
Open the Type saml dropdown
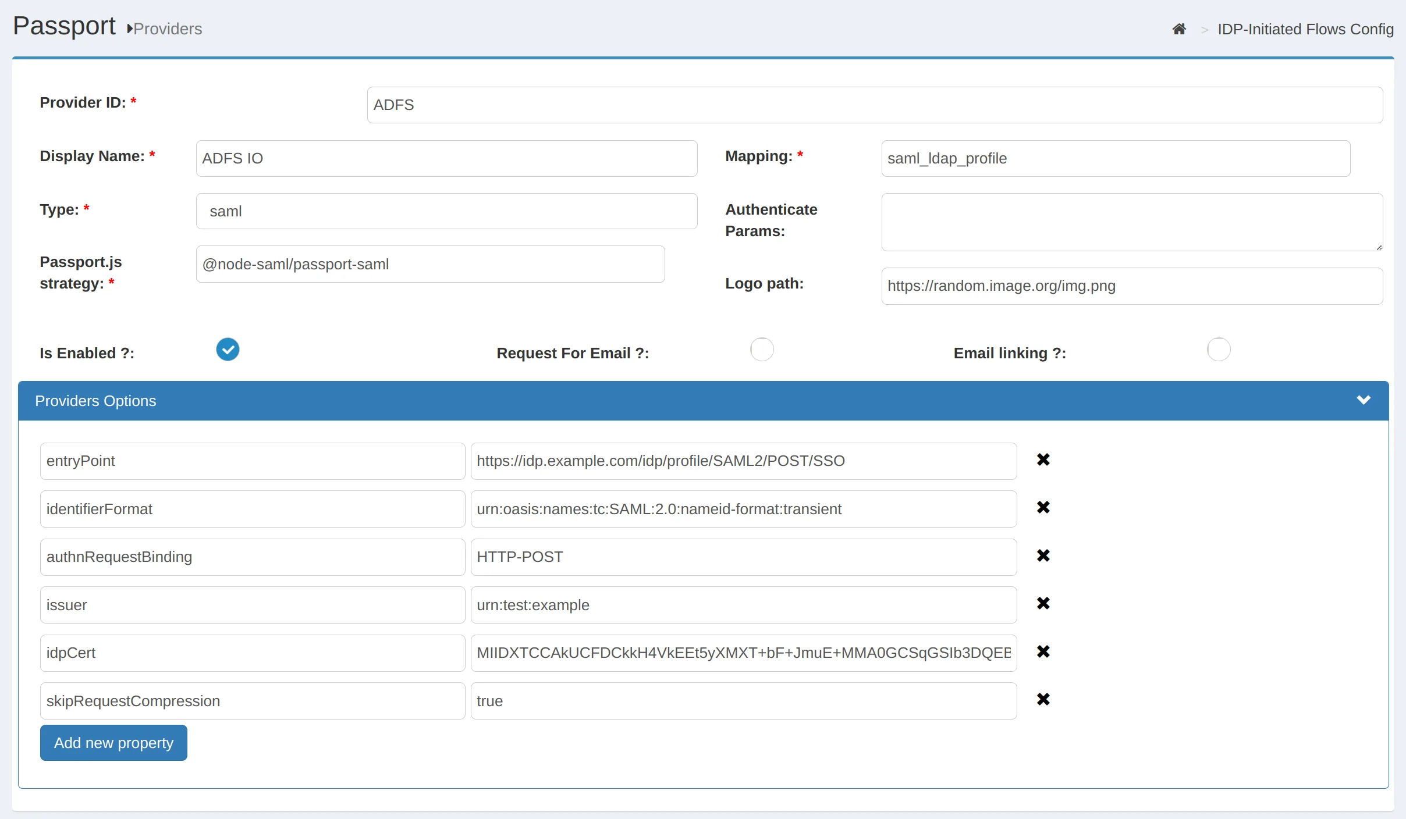click(446, 212)
